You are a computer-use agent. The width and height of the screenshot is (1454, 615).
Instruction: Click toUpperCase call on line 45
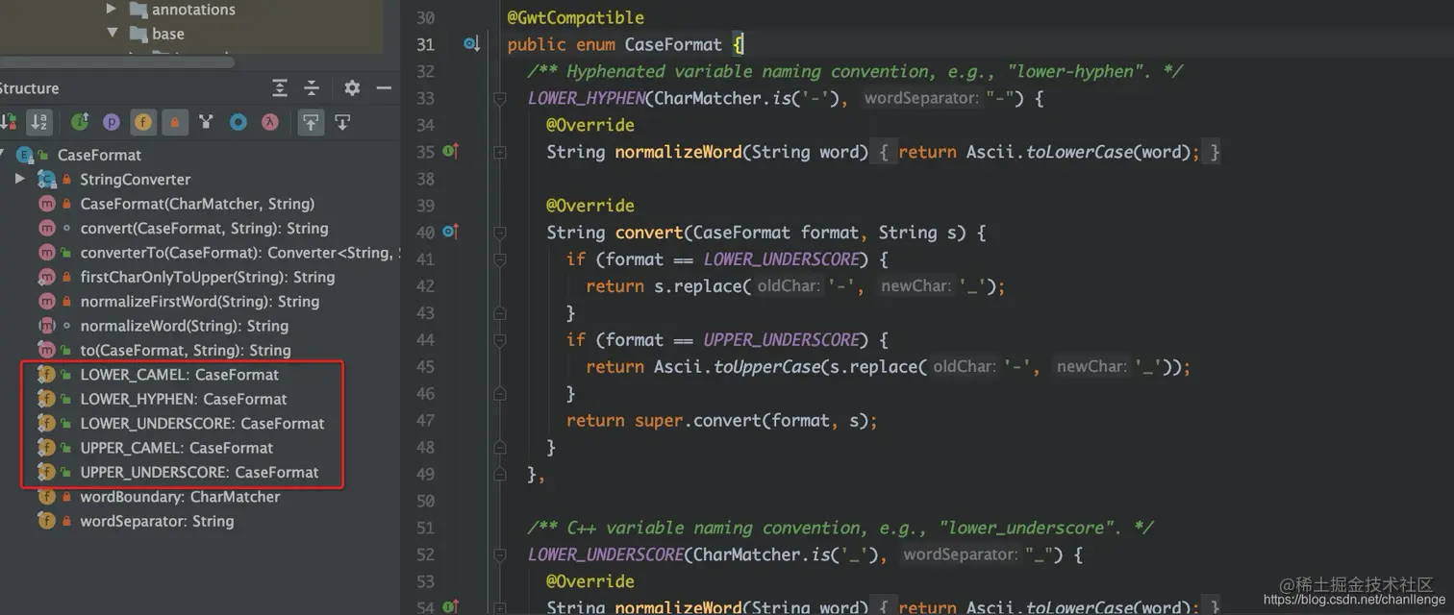pos(767,367)
